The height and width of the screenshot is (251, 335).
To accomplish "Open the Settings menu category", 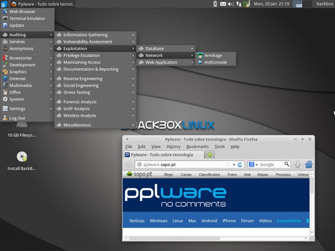I will pyautogui.click(x=27, y=109).
